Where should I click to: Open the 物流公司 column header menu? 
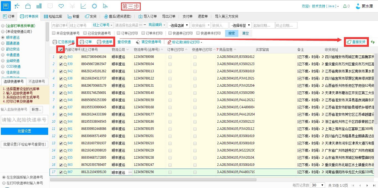pos(128,50)
